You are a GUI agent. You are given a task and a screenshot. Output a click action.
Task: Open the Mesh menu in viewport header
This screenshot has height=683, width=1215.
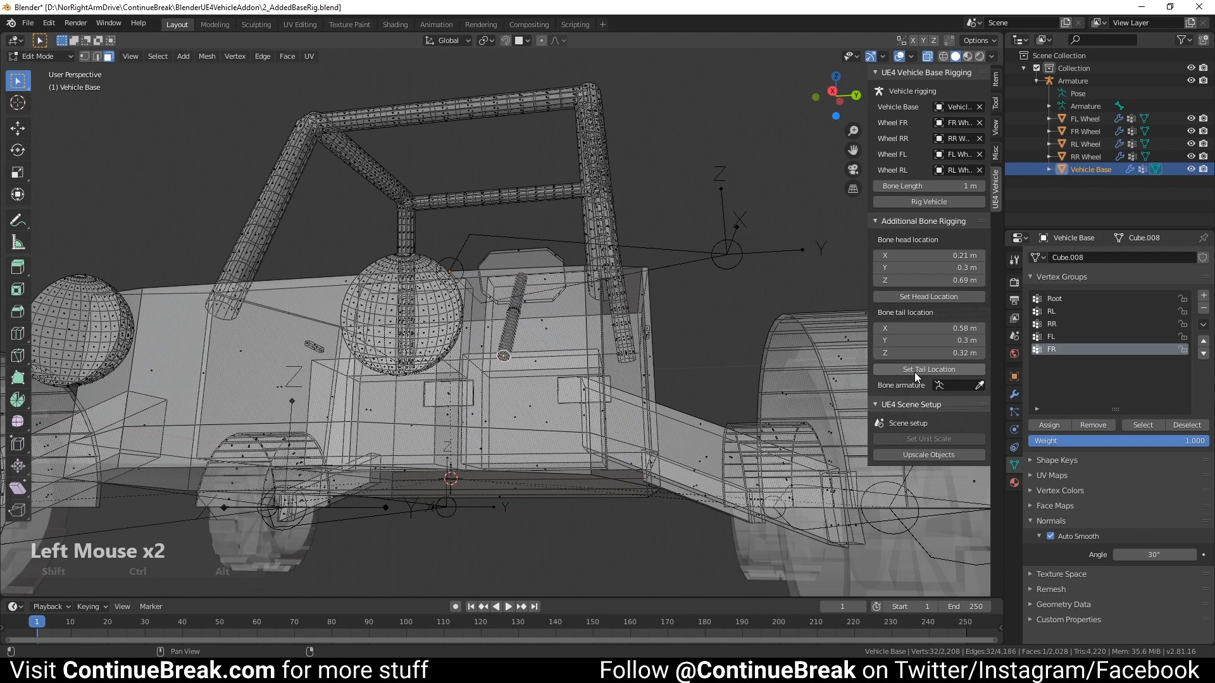point(207,57)
